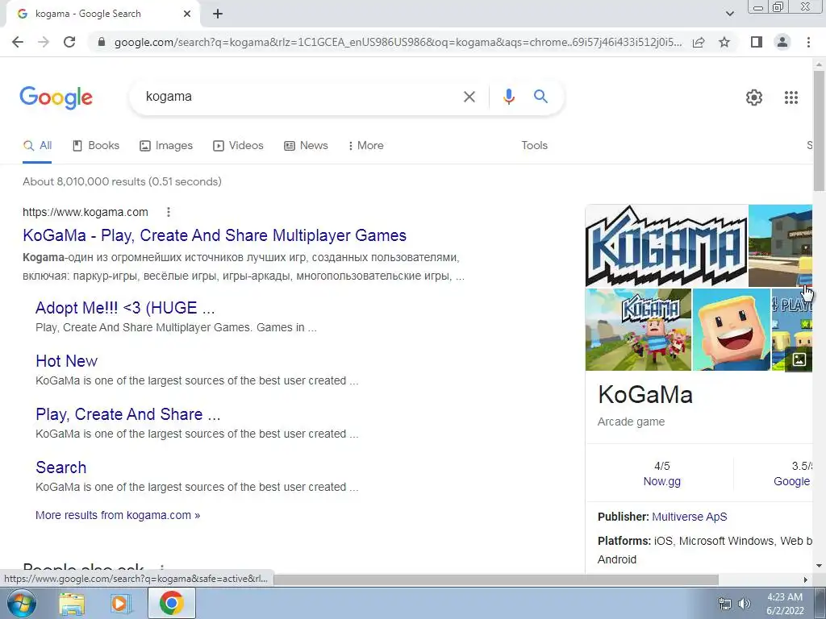This screenshot has height=619, width=826.
Task: Reload the current page
Action: 69,42
